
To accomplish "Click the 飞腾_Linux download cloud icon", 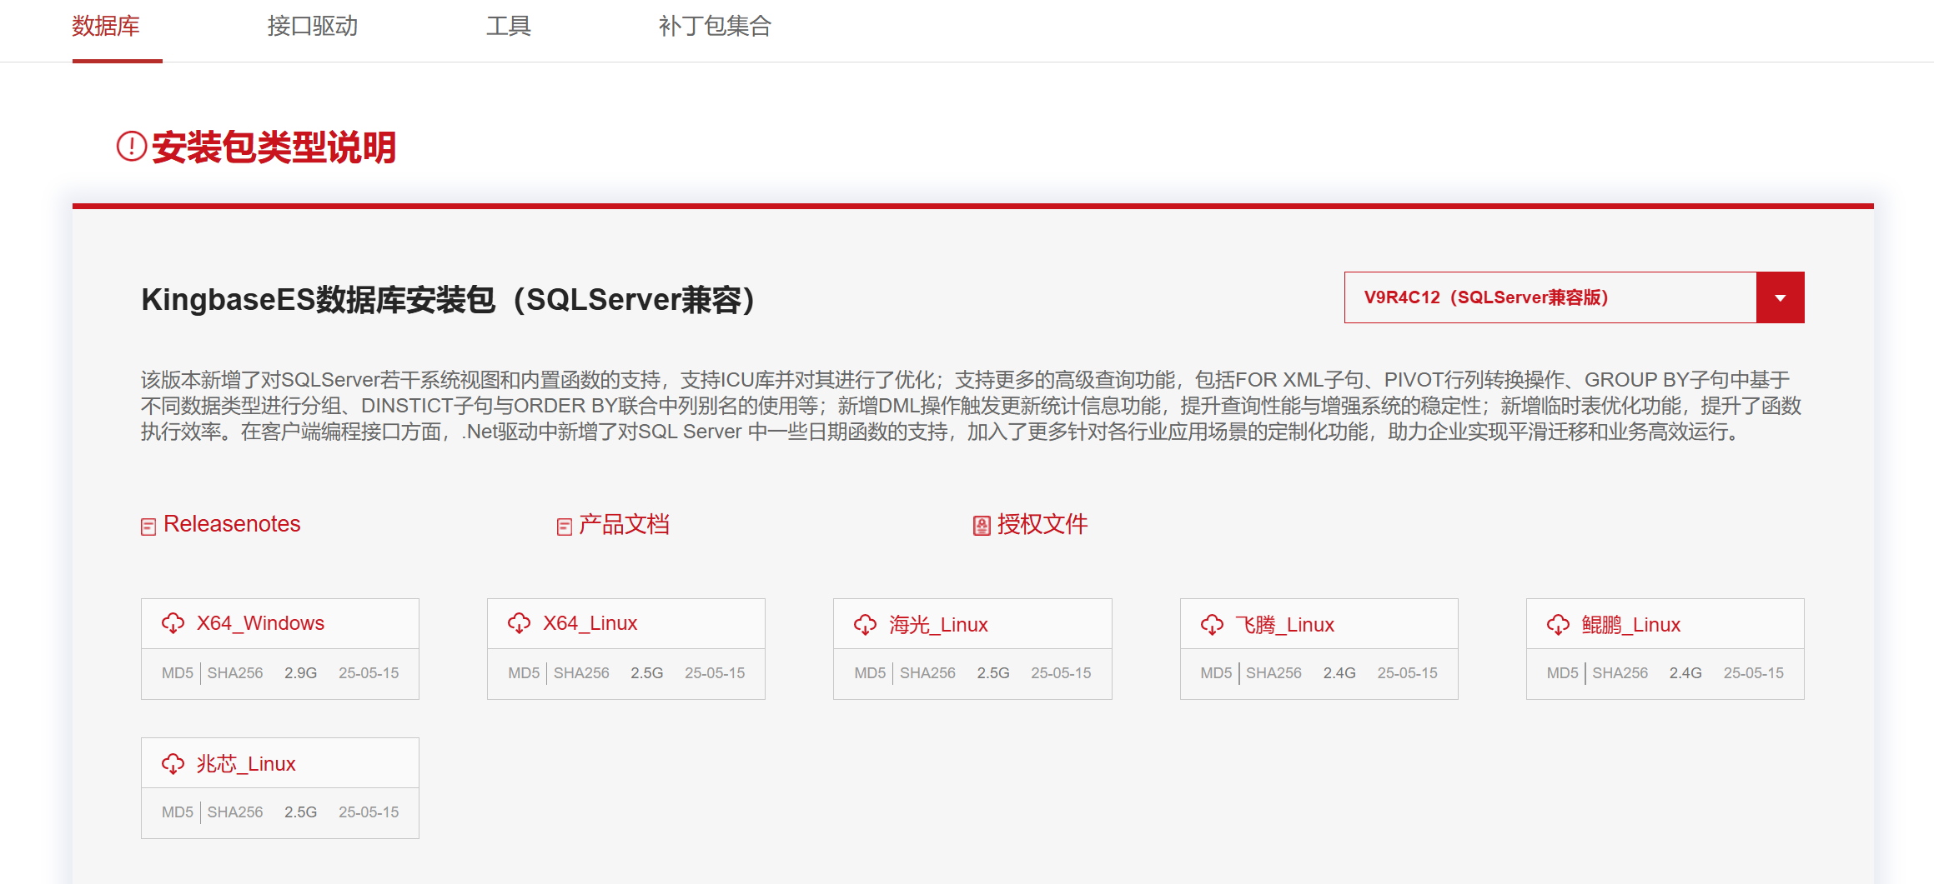I will 1212,625.
